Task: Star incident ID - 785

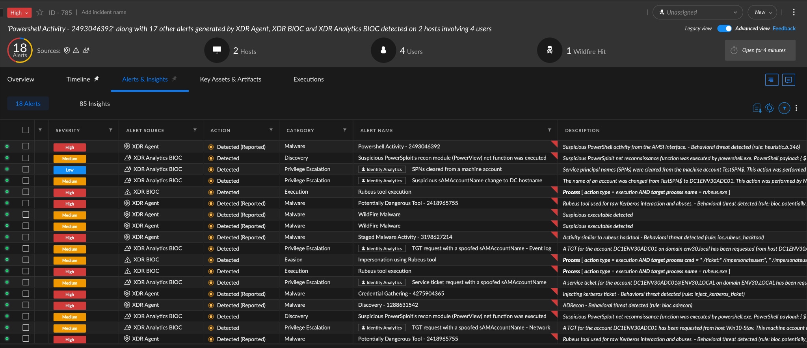Action: pos(40,13)
